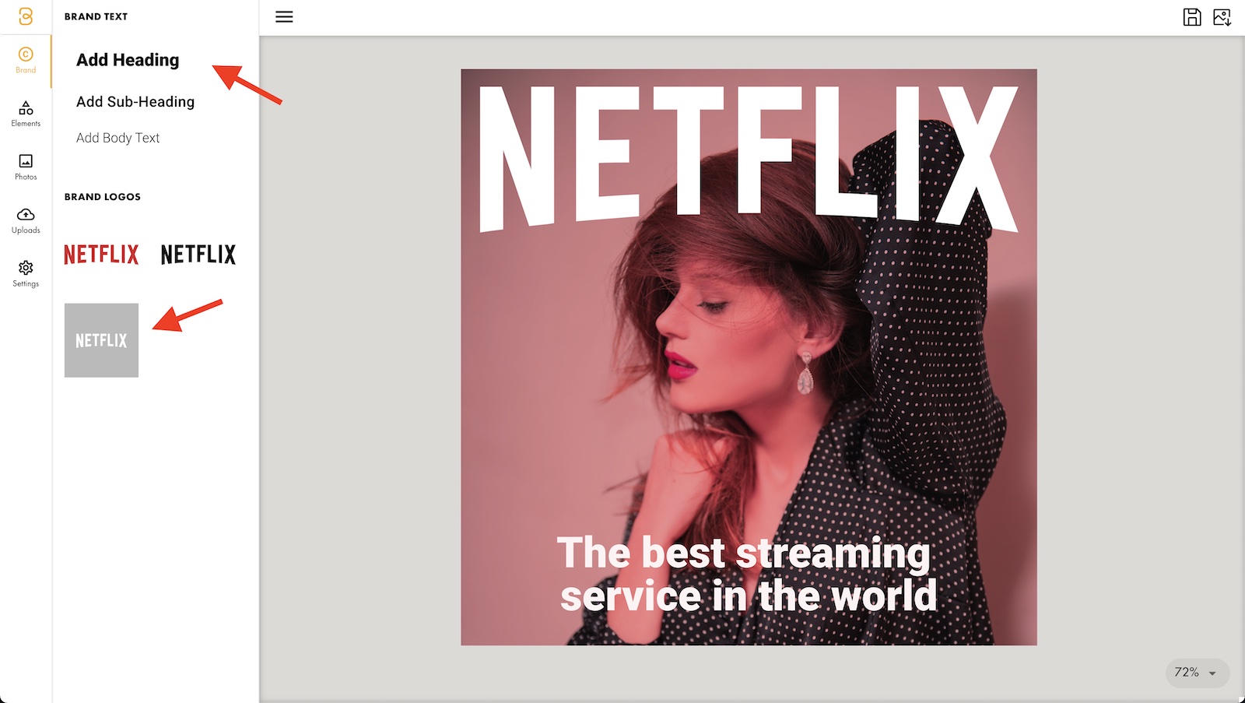The image size is (1245, 703).
Task: Select the 'The best streaming service' caption text
Action: pos(747,574)
